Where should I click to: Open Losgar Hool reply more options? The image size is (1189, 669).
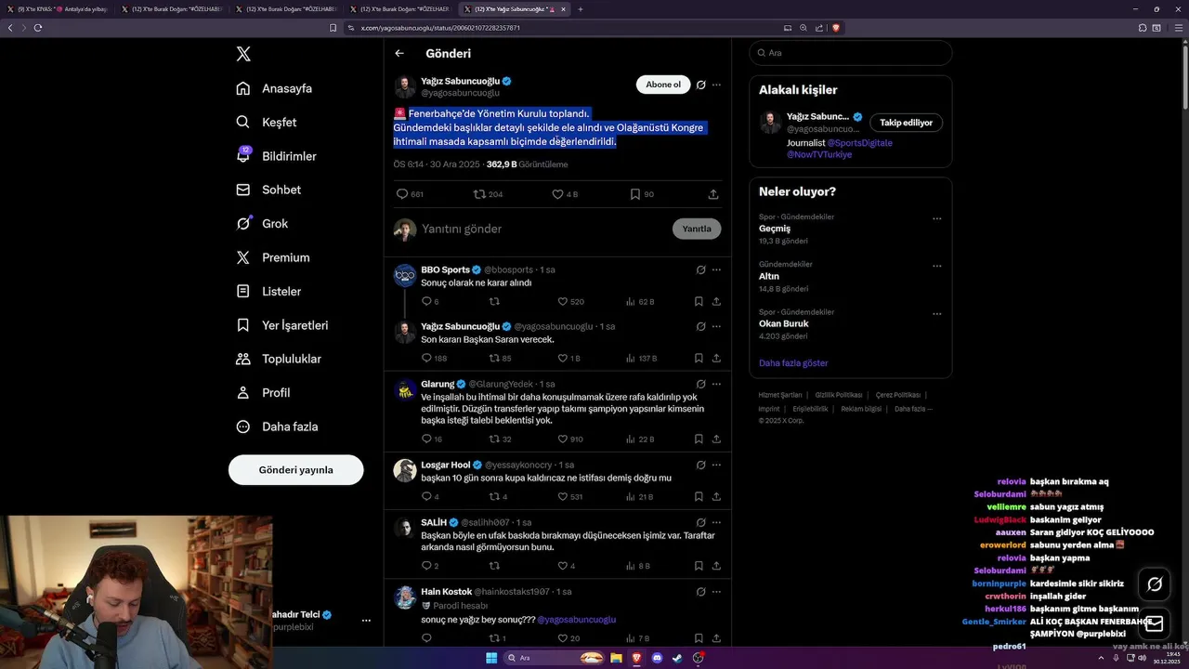pos(716,465)
